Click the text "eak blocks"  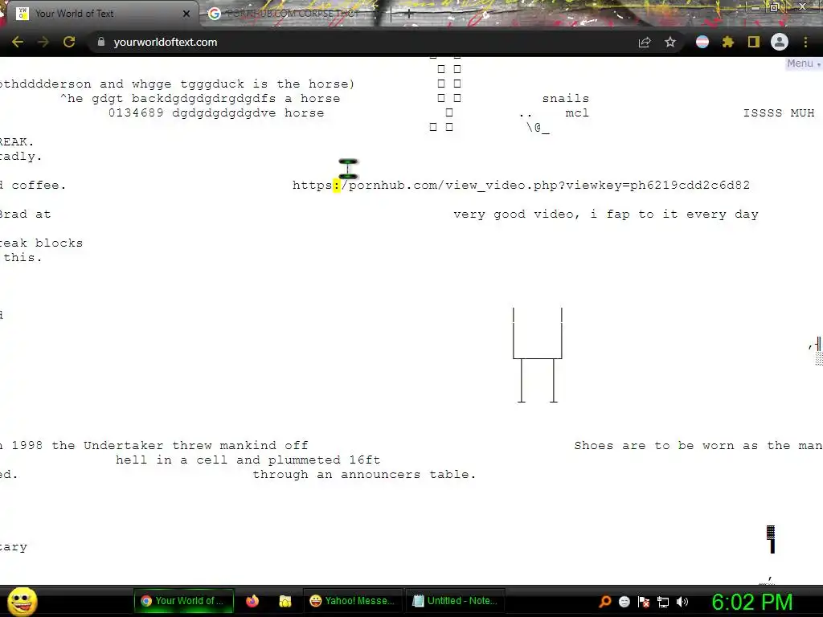pyautogui.click(x=42, y=243)
